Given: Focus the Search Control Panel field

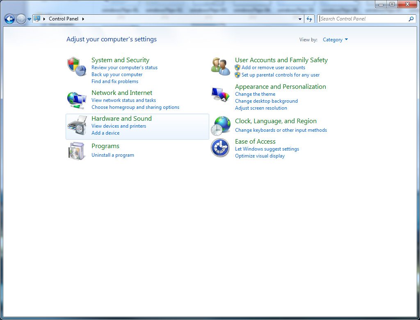Looking at the screenshot, I should (x=366, y=19).
